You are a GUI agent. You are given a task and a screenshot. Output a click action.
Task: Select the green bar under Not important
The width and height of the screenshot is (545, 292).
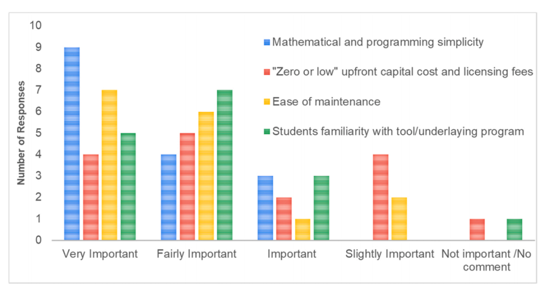pyautogui.click(x=514, y=229)
